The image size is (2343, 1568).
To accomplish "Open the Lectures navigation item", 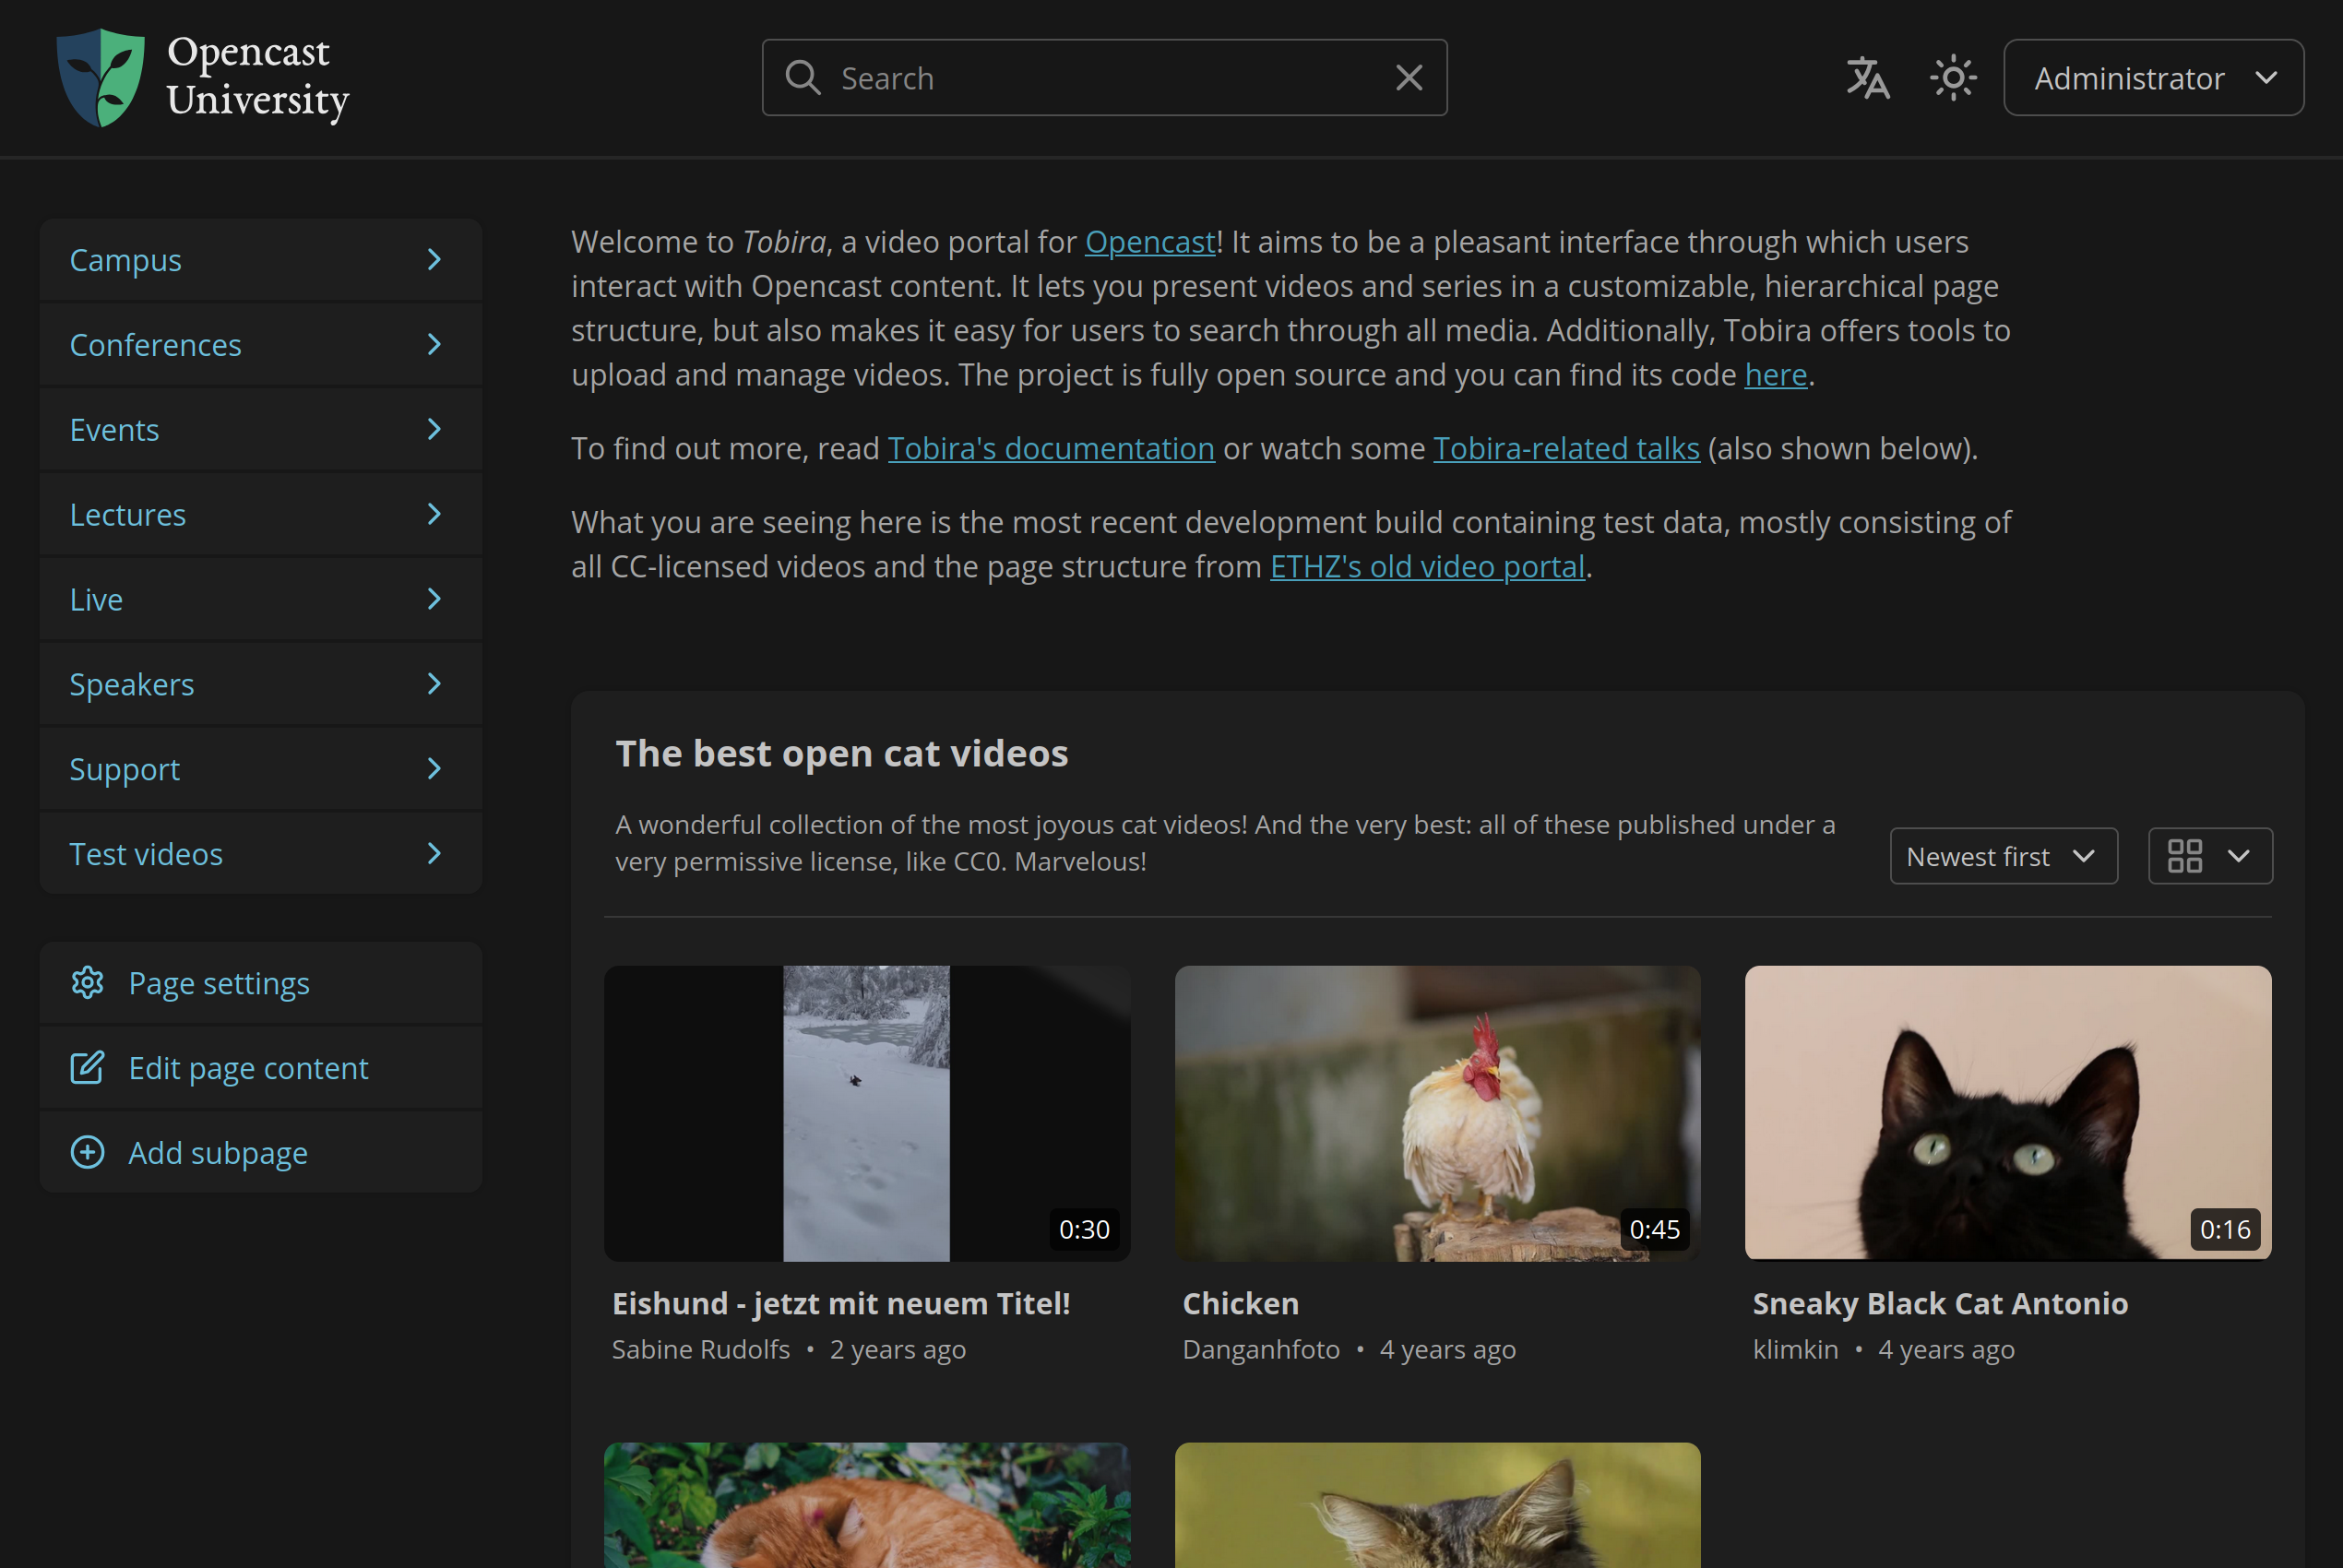I will [128, 515].
